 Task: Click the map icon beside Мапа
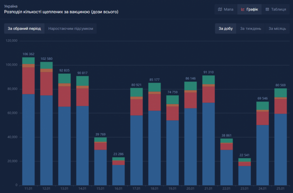220,9
